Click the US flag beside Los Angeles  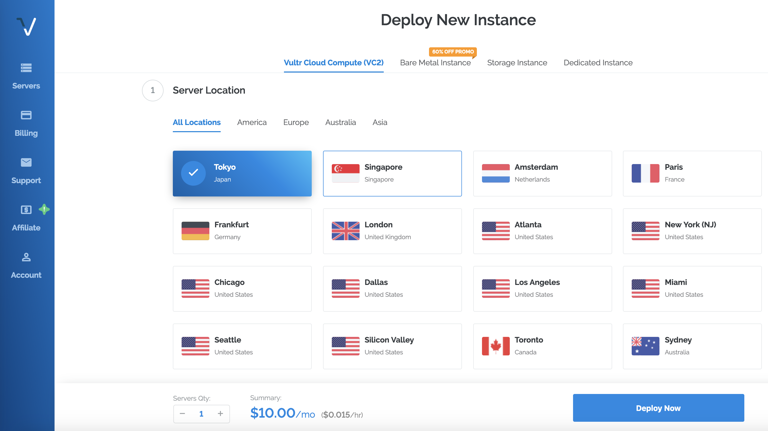tap(496, 288)
